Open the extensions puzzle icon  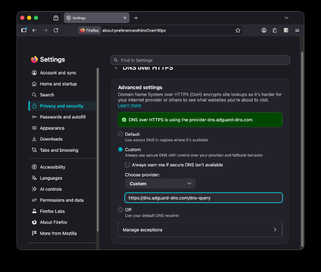point(275,30)
